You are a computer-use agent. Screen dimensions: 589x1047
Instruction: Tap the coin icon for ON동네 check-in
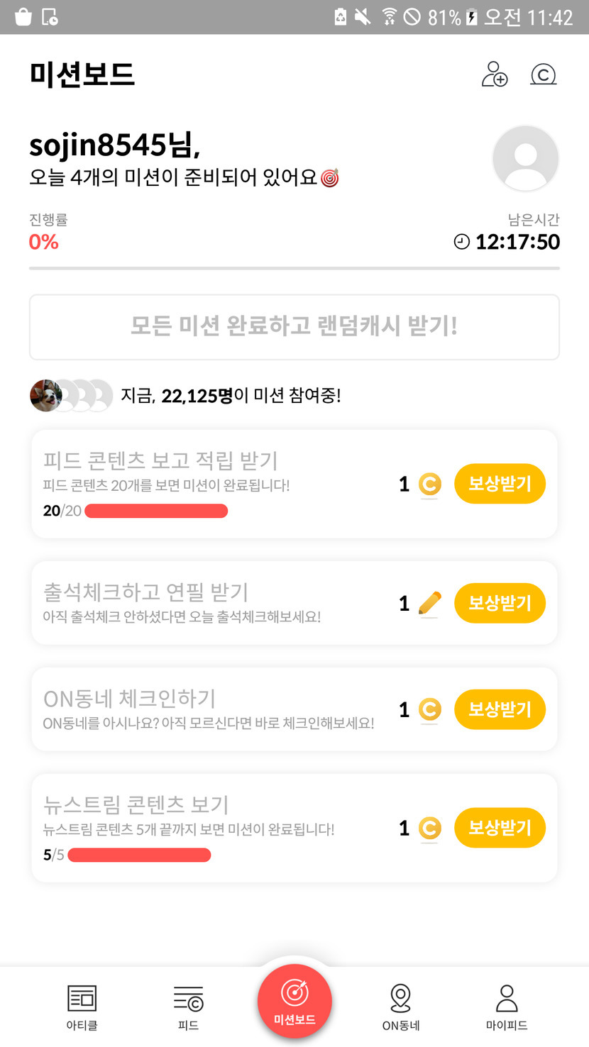(x=429, y=709)
